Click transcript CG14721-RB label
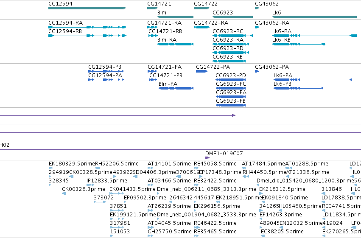 165,31
